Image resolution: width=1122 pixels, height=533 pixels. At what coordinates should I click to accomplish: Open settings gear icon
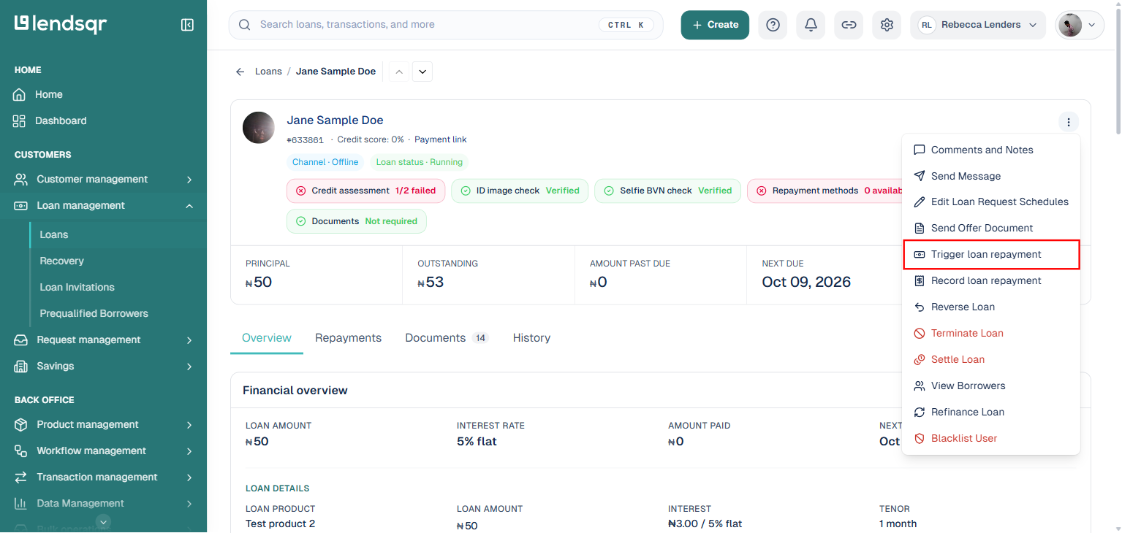point(887,25)
